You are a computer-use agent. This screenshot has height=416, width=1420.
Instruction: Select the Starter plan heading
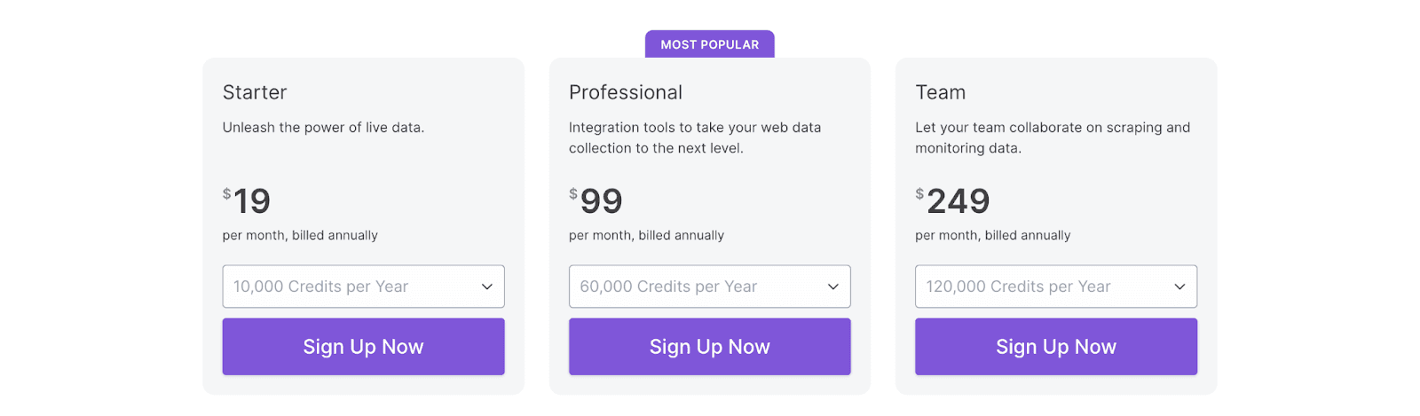(x=255, y=92)
